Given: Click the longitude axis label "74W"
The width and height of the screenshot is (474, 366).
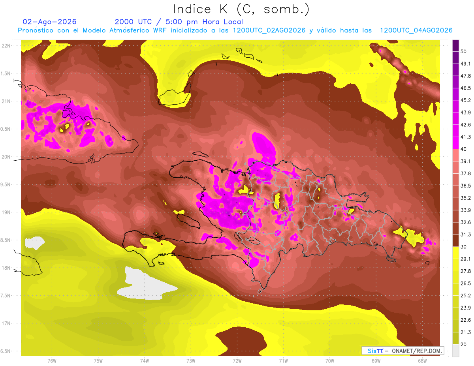Looking at the screenshot, I should [x=144, y=361].
